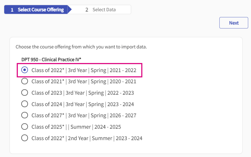Click the 'Choose the course offering' instruction text
The width and height of the screenshot is (251, 157).
pos(81,47)
